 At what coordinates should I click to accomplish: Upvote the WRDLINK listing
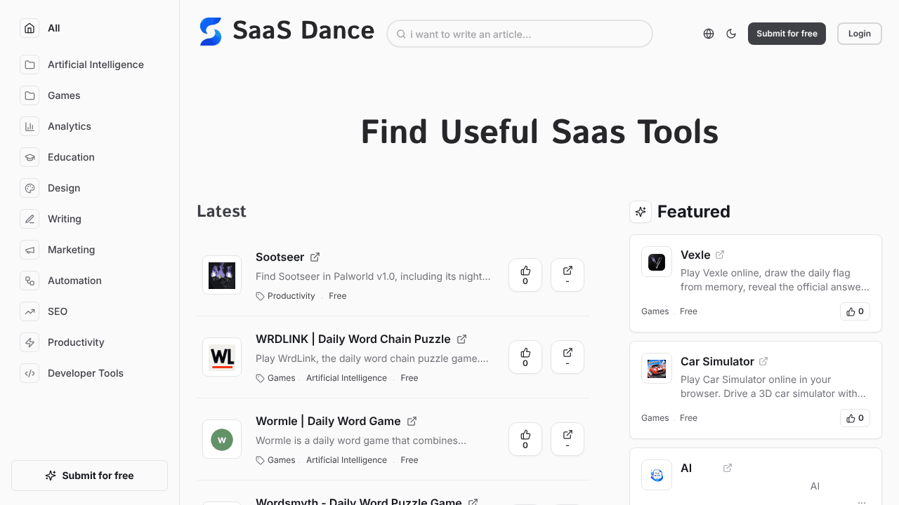coord(525,357)
